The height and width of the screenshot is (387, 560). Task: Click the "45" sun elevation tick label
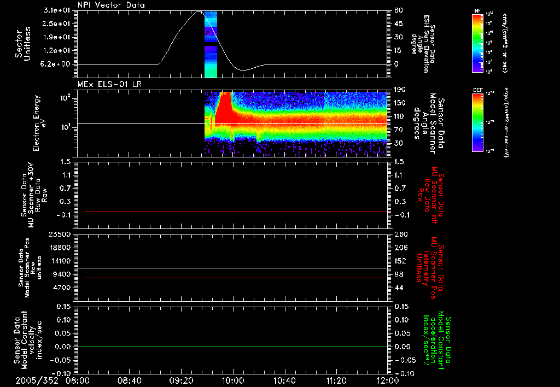(x=398, y=24)
